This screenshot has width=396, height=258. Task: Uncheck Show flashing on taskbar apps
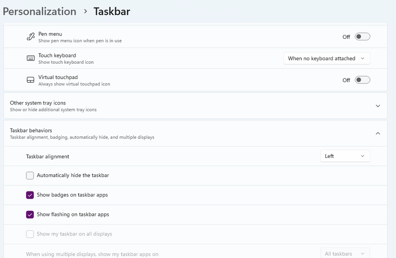pyautogui.click(x=30, y=214)
